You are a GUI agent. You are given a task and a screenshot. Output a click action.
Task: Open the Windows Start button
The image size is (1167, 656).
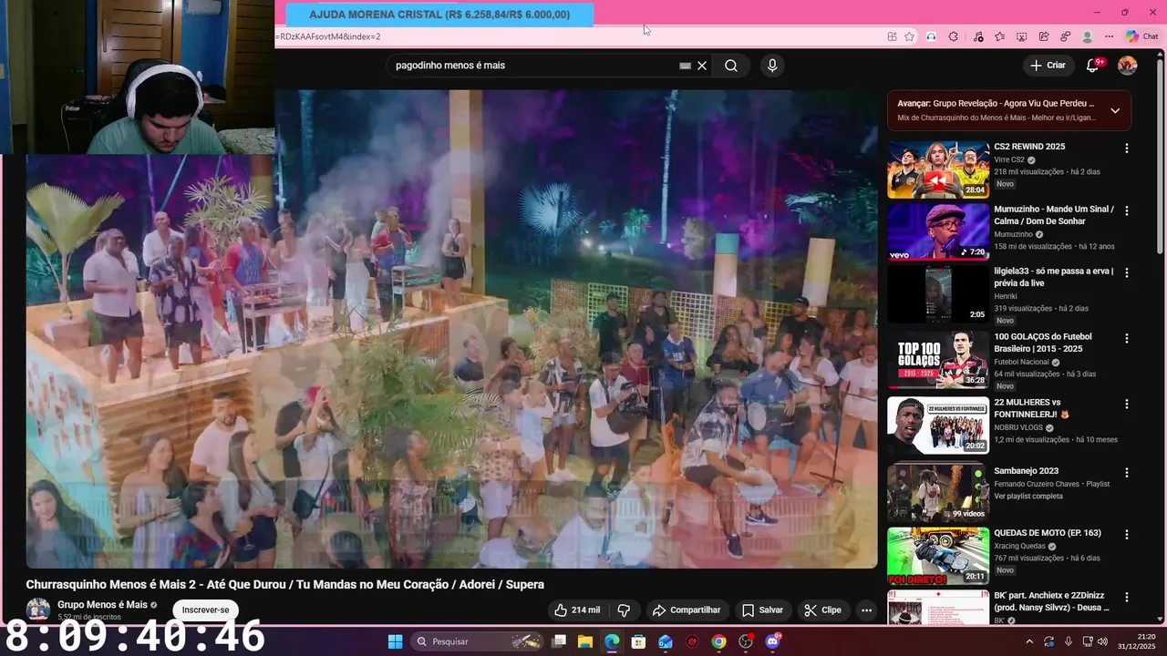[395, 641]
